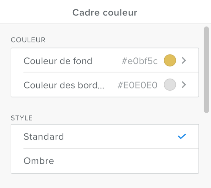Open the Couleur de fond label
Screen dimensions: 211x188
click(58, 61)
